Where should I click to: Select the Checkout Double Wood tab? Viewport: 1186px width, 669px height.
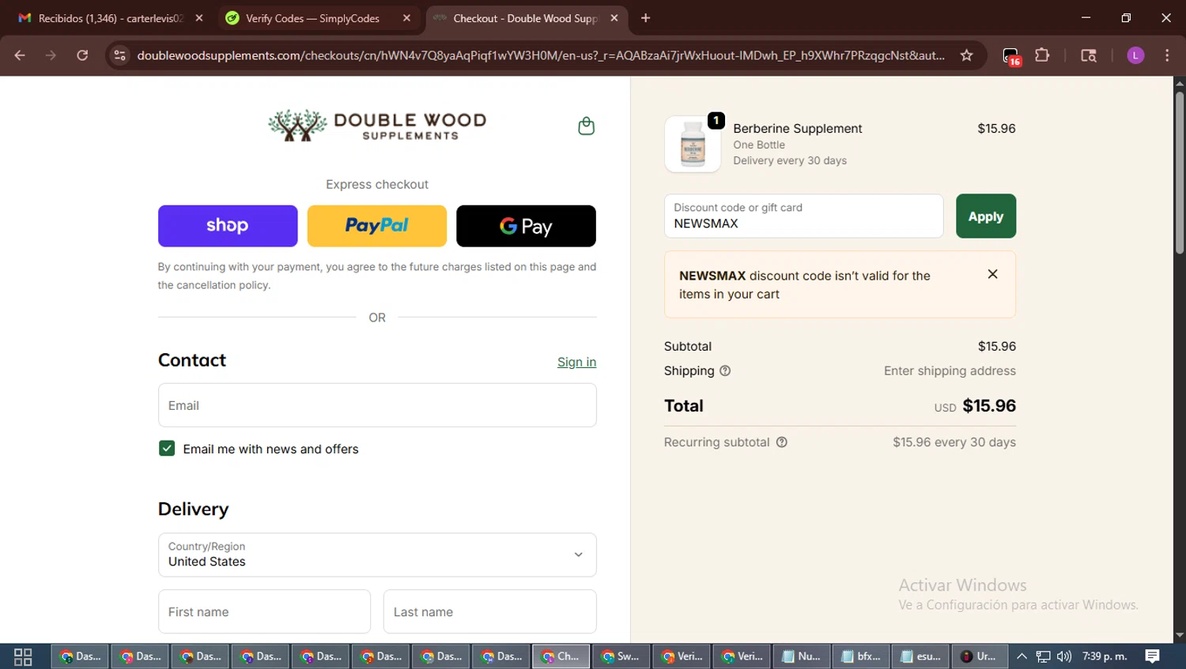click(525, 18)
